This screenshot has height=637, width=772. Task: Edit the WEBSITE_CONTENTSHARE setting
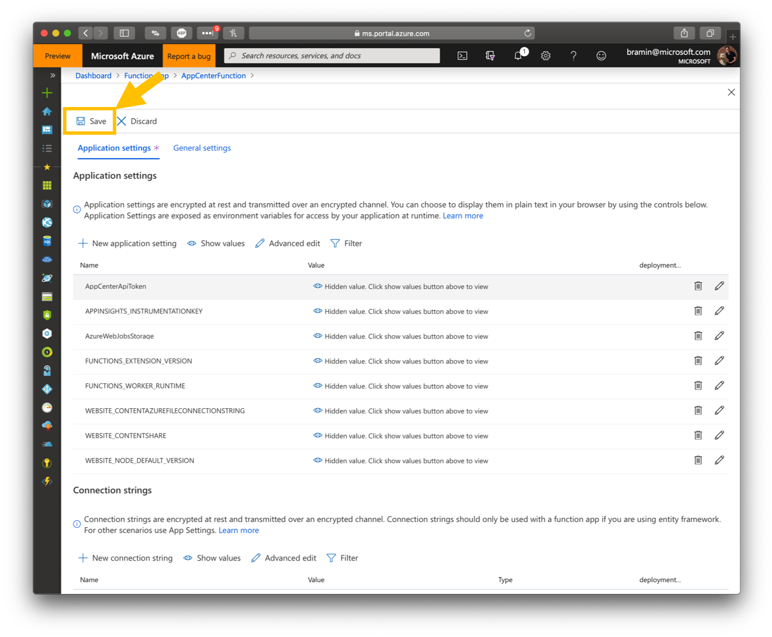pos(719,435)
